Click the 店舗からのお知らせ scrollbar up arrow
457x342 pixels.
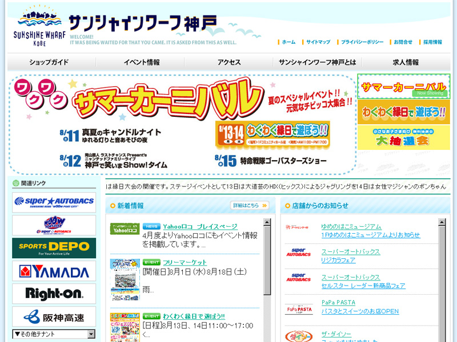click(x=442, y=222)
